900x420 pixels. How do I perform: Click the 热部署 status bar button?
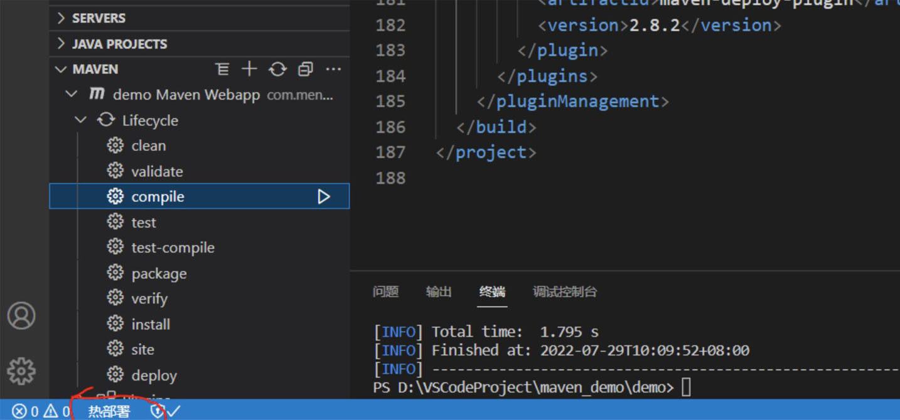(x=109, y=412)
